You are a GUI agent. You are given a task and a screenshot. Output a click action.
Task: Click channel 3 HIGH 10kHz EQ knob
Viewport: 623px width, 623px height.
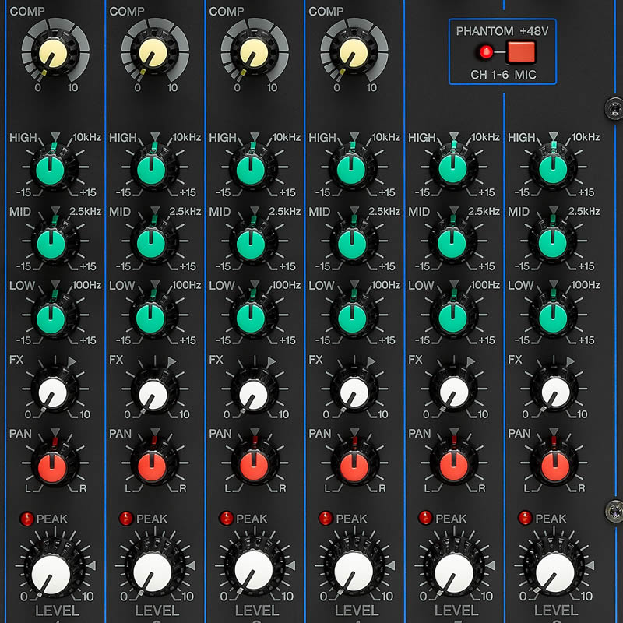tap(251, 170)
